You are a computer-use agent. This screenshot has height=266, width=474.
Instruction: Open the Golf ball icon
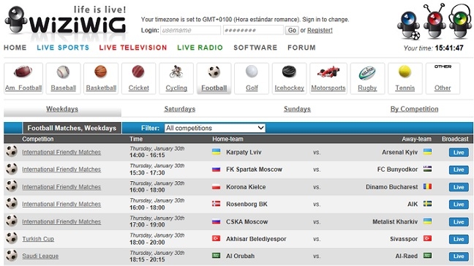252,72
